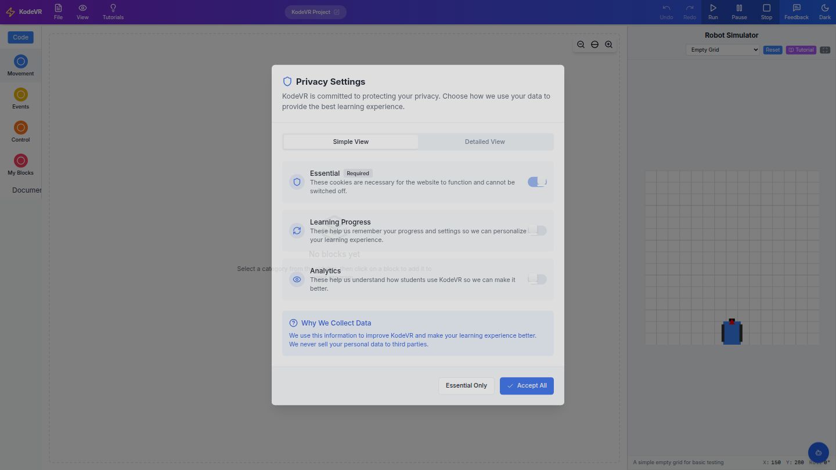Reset the workspace zoom
Screen dimensions: 836x470
(594, 45)
